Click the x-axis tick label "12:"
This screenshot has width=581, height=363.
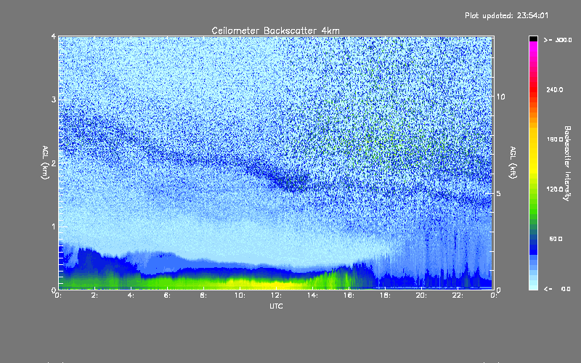click(x=277, y=295)
